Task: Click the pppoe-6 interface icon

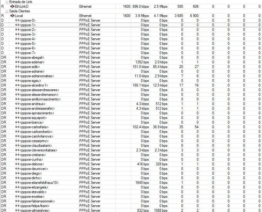Action: tap(17, 49)
